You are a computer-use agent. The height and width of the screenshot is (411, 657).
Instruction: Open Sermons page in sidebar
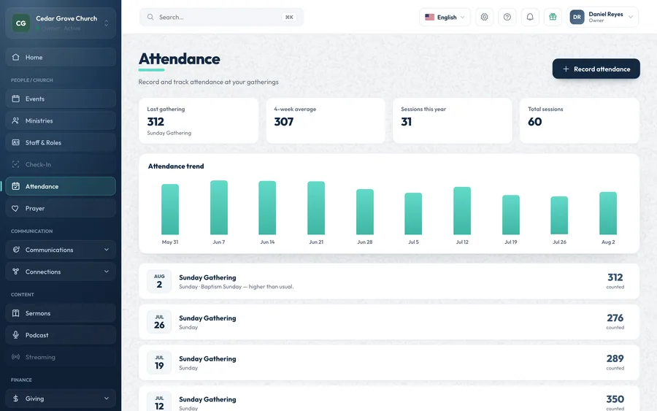[x=61, y=313]
